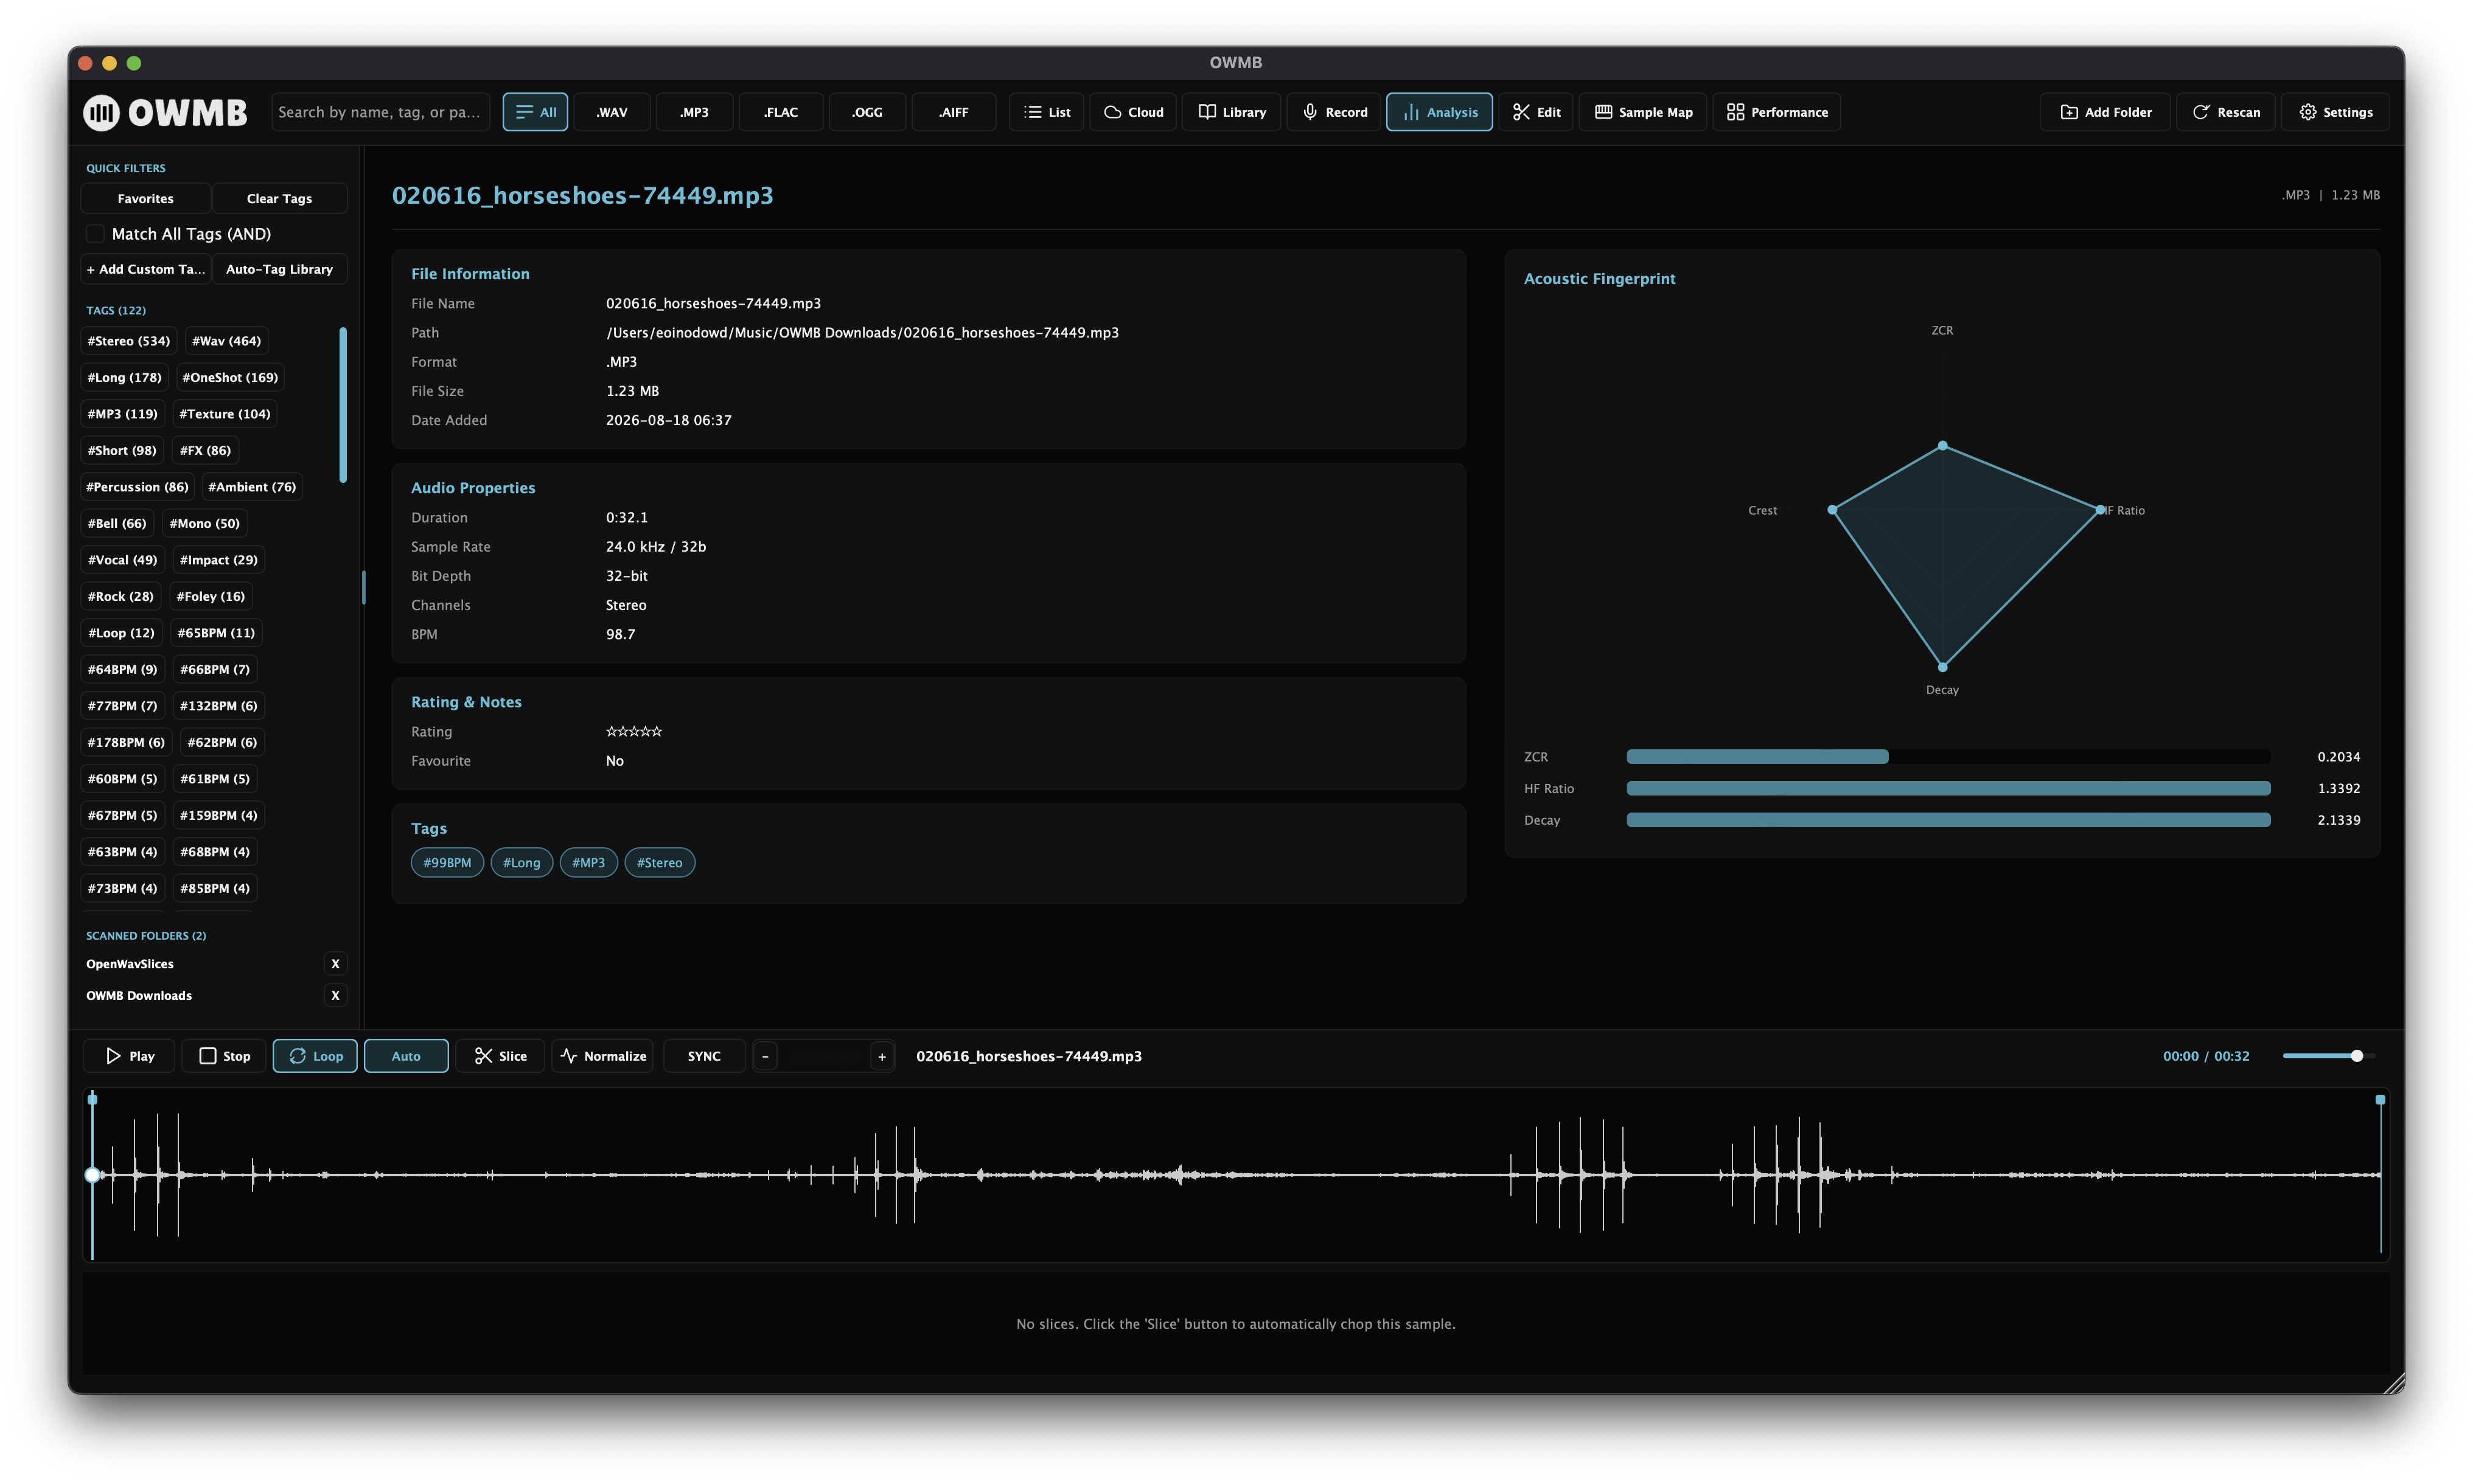Image resolution: width=2473 pixels, height=1484 pixels.
Task: Filter by #Texture (104) tag
Action: pyautogui.click(x=224, y=414)
